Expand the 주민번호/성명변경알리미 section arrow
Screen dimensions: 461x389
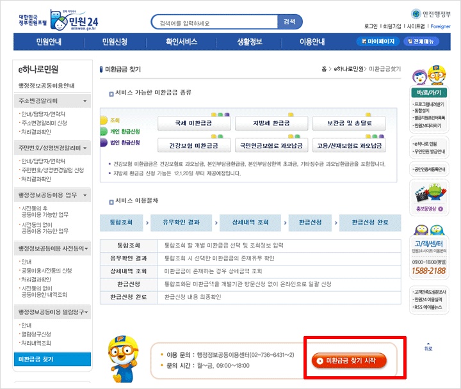point(85,148)
